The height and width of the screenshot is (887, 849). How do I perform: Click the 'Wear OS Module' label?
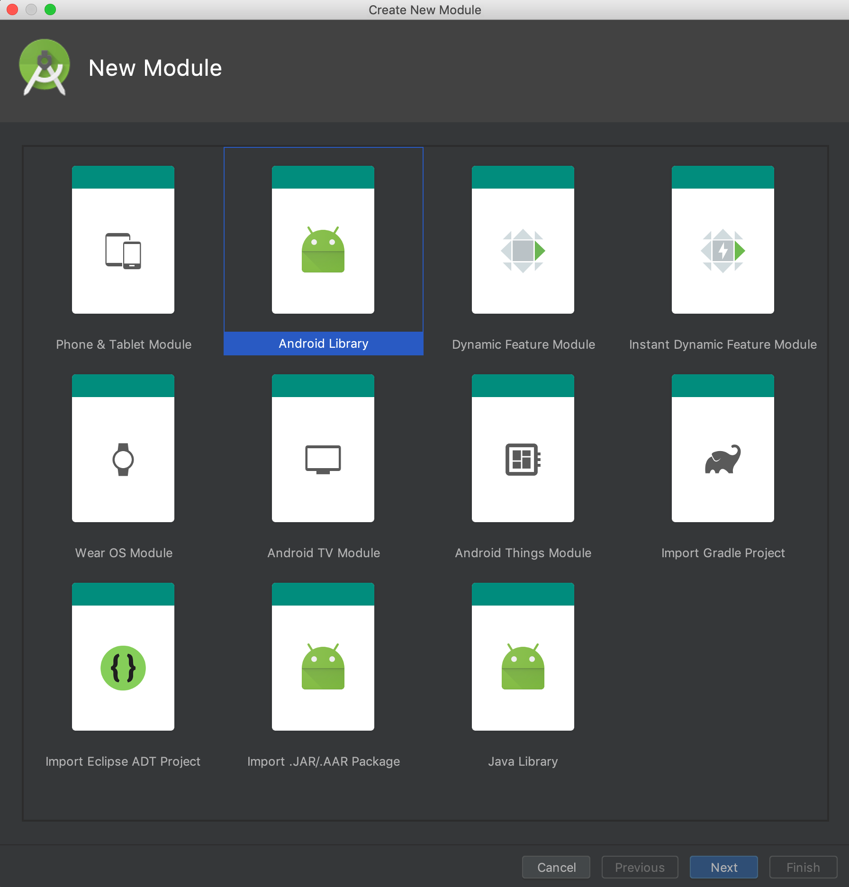click(124, 553)
